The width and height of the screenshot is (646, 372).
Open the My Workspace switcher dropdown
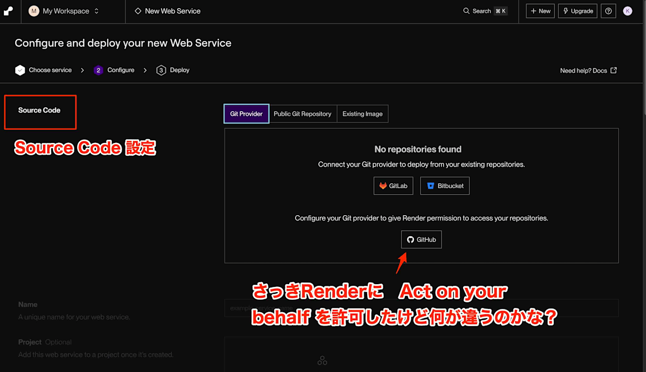coord(64,11)
